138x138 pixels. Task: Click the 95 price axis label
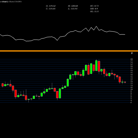[x=131, y=91]
